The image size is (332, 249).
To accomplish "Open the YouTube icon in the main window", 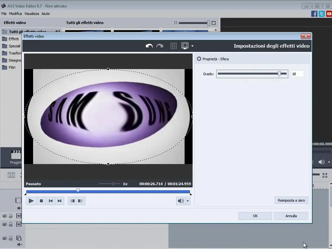I will 329,14.
